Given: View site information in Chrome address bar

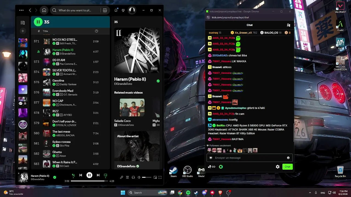Looking at the screenshot, I should [x=208, y=17].
